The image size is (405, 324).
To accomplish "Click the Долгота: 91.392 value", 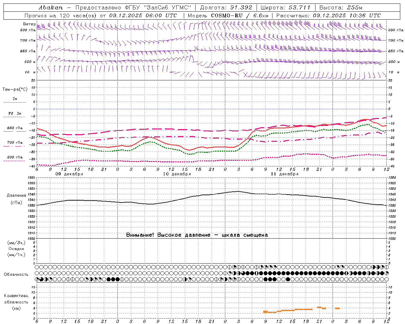I will [226, 8].
